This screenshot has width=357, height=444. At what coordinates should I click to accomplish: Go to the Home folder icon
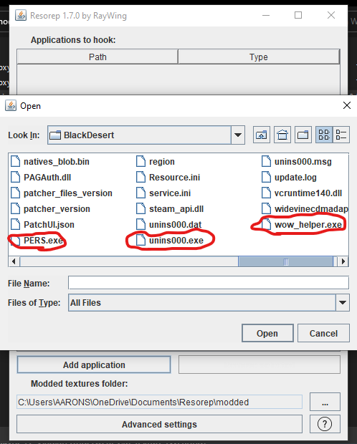(x=282, y=135)
